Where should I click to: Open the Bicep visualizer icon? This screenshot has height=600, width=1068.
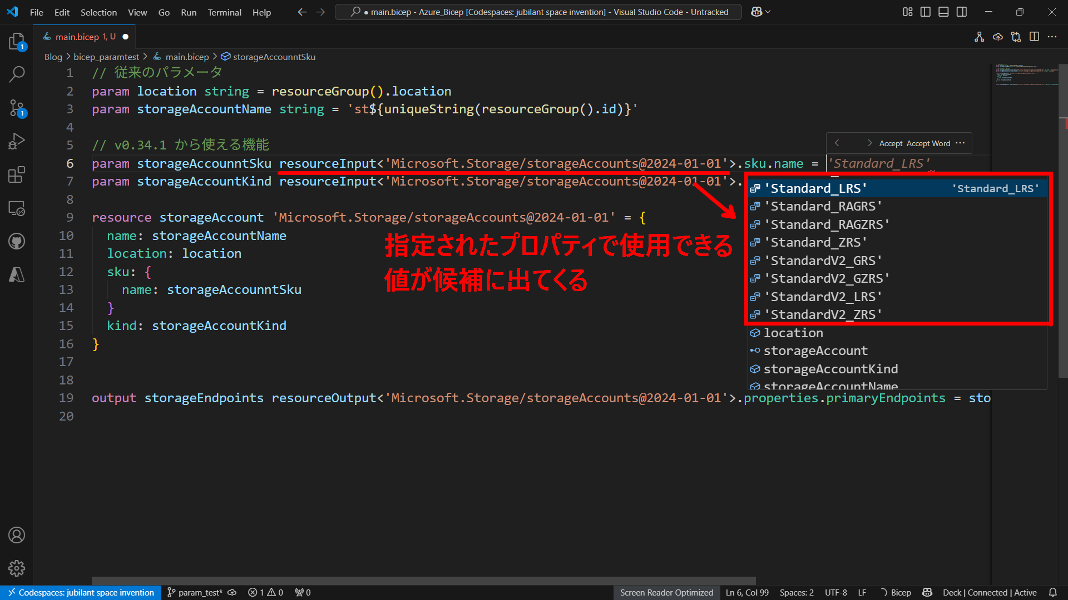click(980, 37)
